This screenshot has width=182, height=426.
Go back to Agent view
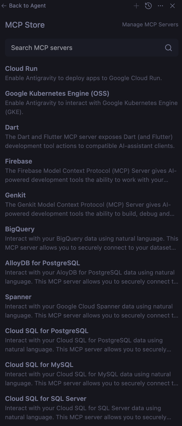27,6
